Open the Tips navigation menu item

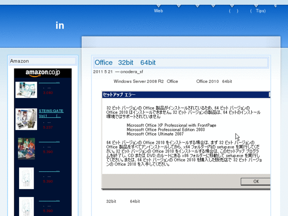pos(258,11)
